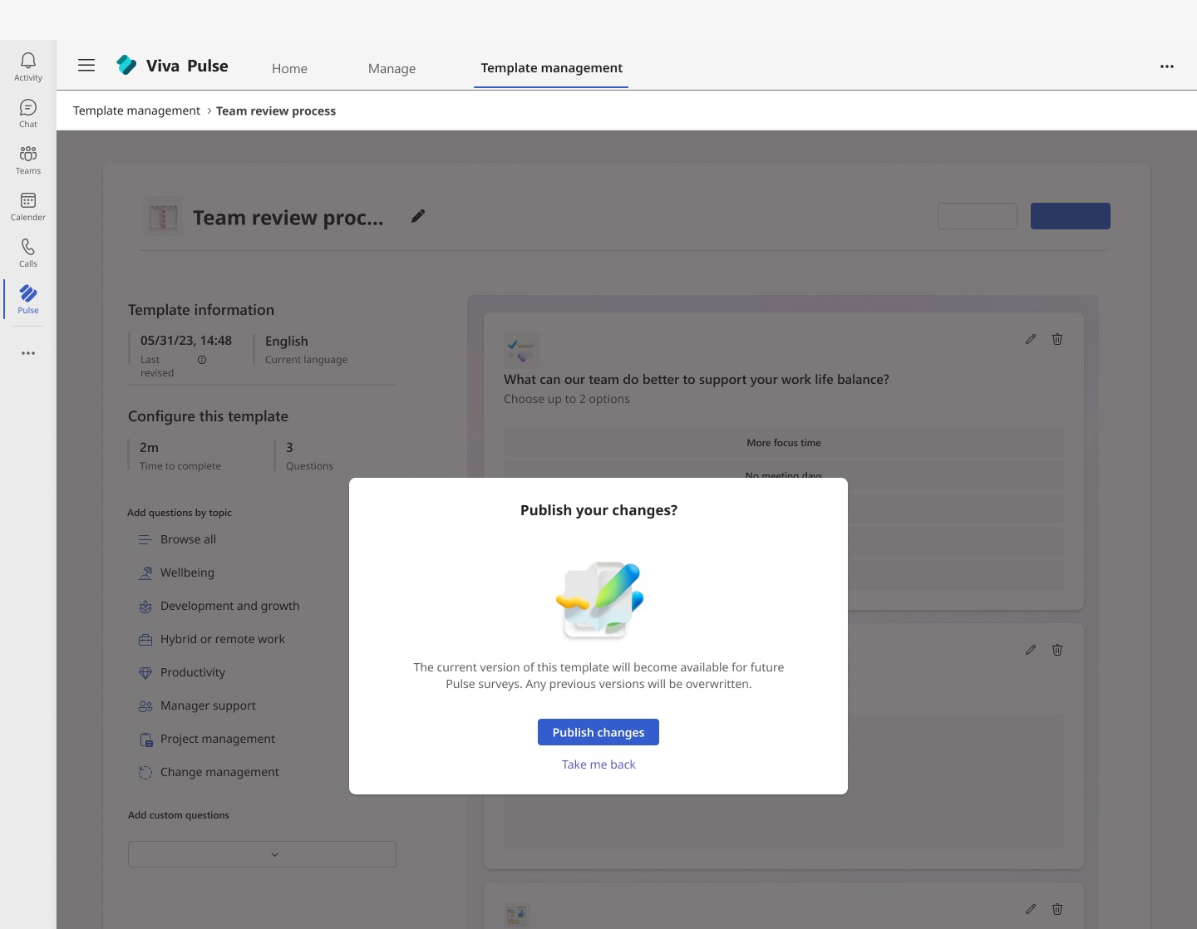Open the Calender app icon
The height and width of the screenshot is (929, 1197).
28,206
